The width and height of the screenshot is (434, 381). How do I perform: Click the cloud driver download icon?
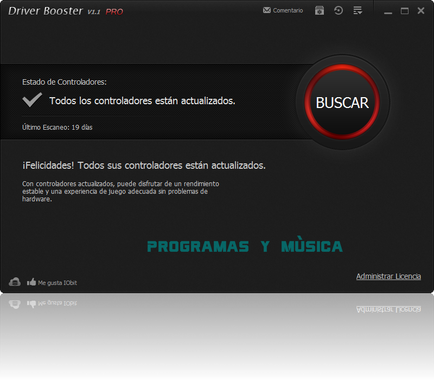point(14,282)
